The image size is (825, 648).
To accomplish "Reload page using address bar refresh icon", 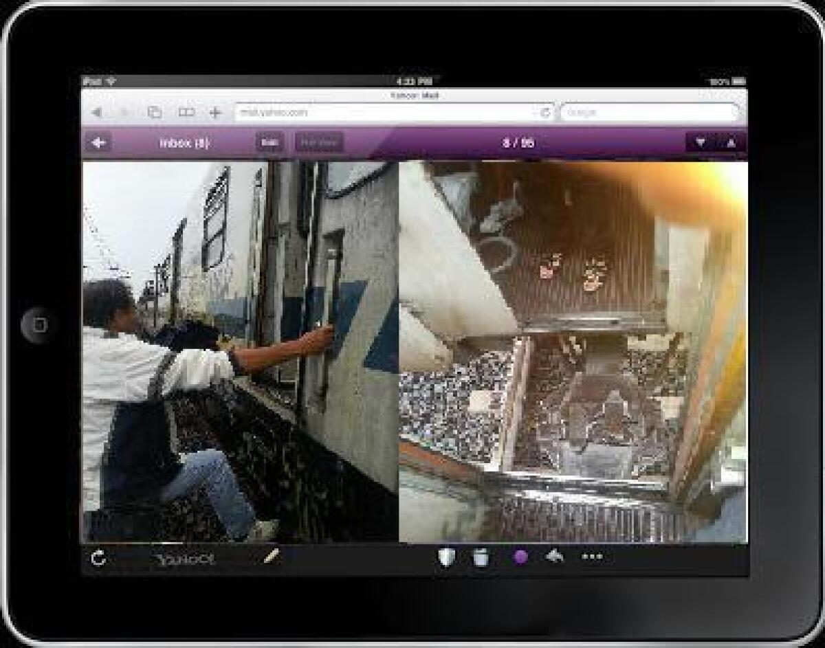I will (x=546, y=113).
